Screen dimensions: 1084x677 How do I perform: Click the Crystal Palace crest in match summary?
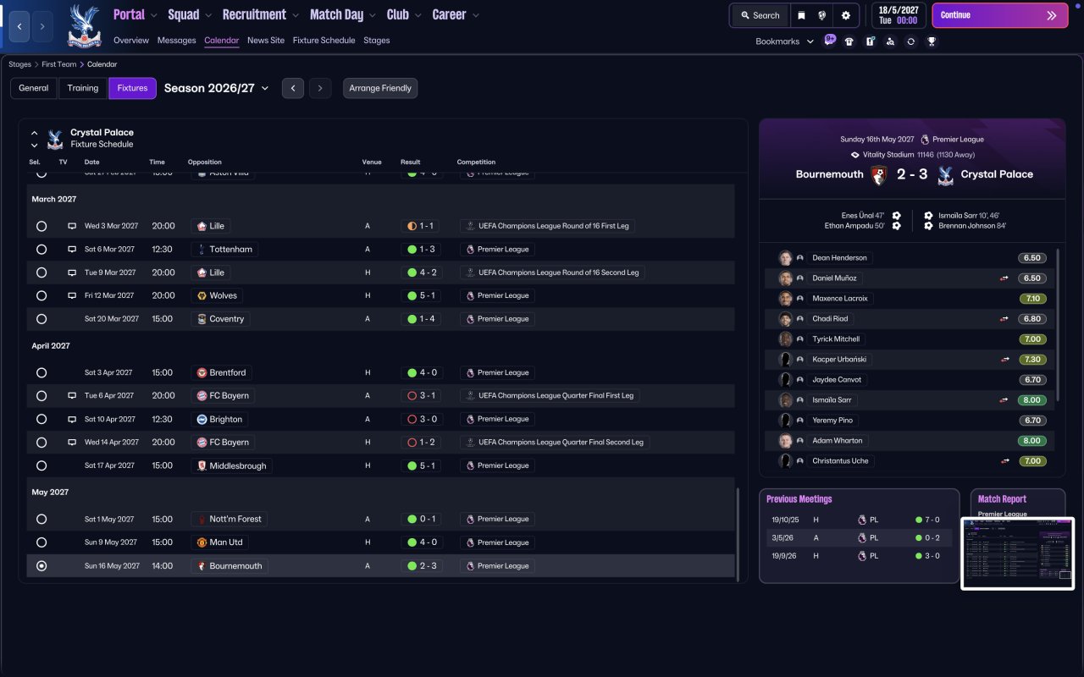coord(946,174)
